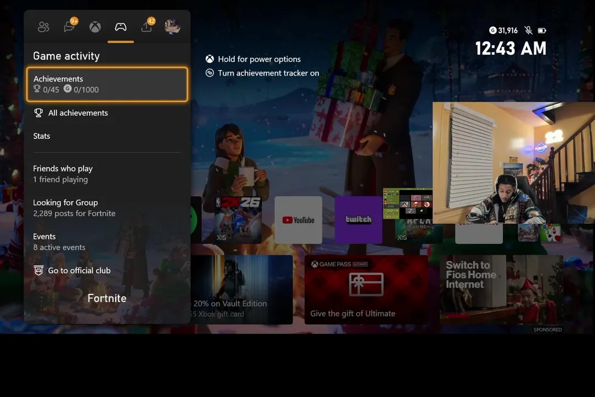Click the Game activity heading

tap(67, 56)
